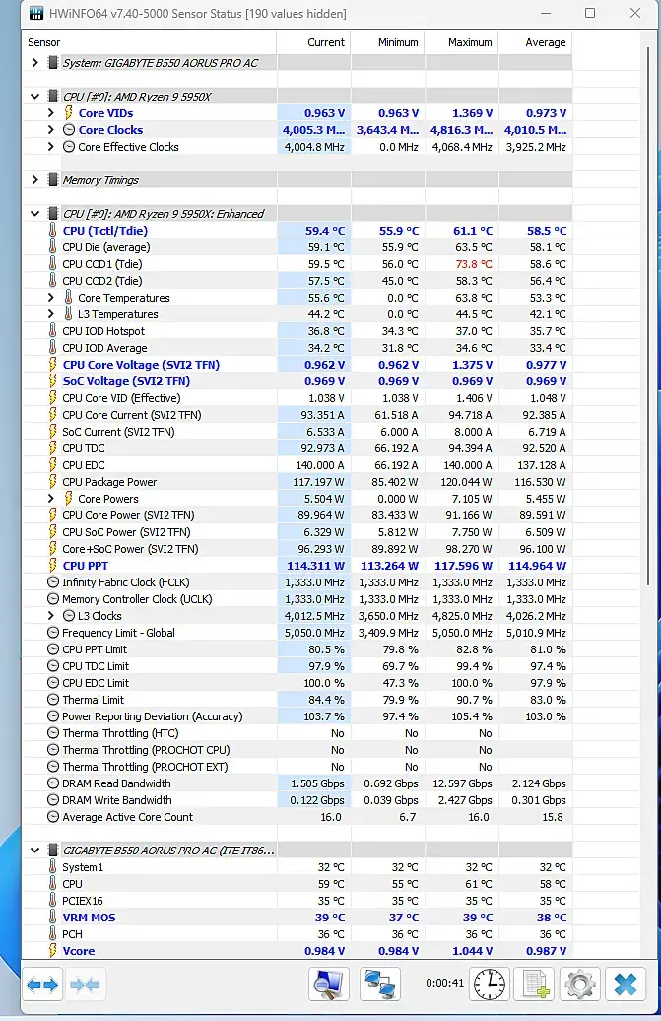Collapse the GIGABYTE B550 AORUS PRO AC (ITE) group
661x1021 pixels.
[35, 851]
